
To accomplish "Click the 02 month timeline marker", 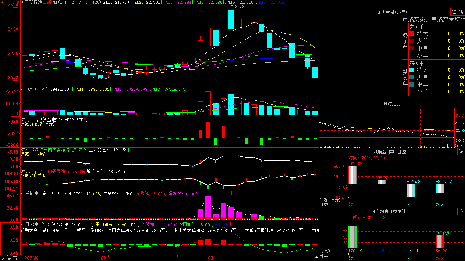I will 103,258.
